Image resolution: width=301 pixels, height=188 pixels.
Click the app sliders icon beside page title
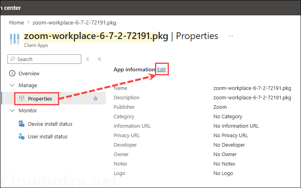pos(15,39)
